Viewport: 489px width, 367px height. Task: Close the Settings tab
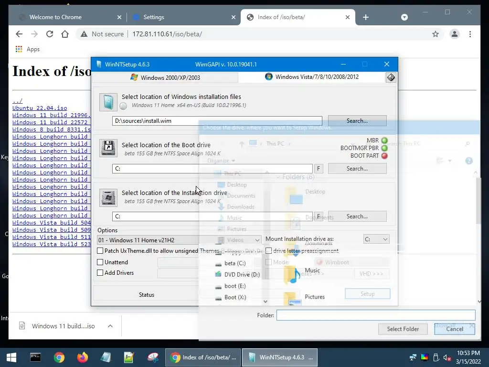click(x=233, y=17)
